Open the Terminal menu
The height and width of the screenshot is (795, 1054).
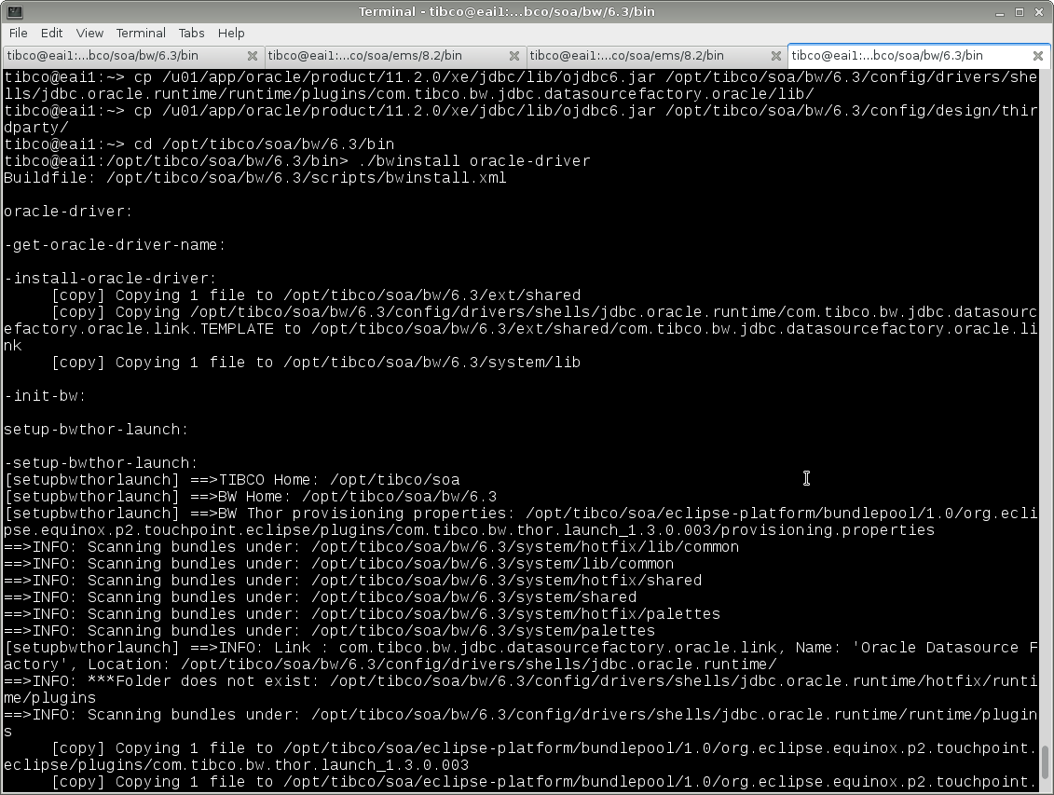[141, 33]
